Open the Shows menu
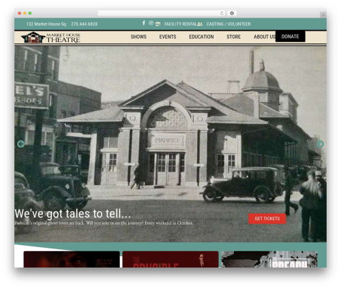 point(138,37)
